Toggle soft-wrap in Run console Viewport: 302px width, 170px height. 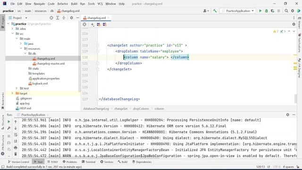16,135
